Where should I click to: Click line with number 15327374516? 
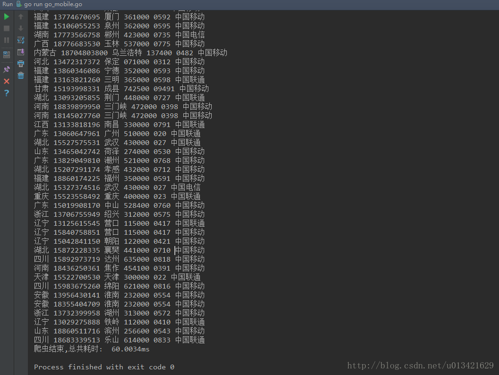117,187
